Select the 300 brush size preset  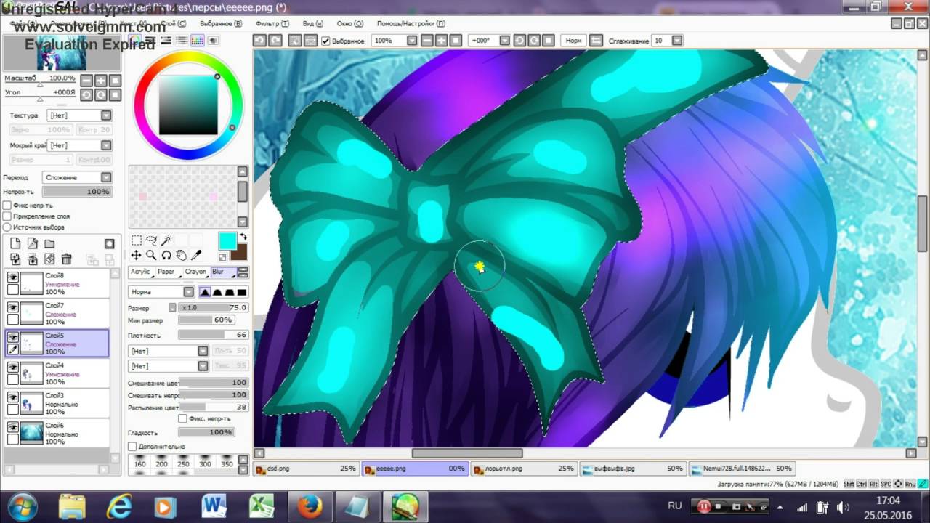click(206, 463)
